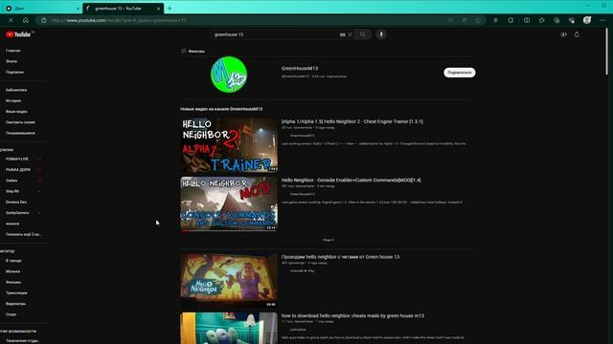
Task: Open Музыка in the sidebar
Action: point(12,271)
